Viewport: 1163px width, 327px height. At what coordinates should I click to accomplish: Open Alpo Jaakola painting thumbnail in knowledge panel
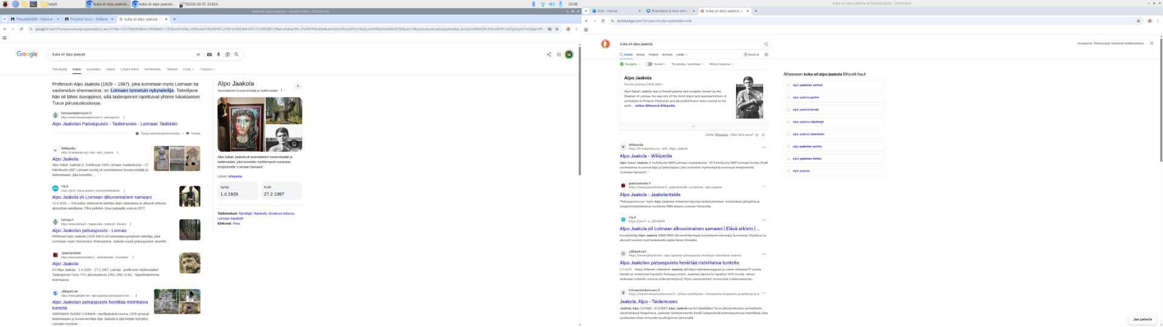[242, 124]
